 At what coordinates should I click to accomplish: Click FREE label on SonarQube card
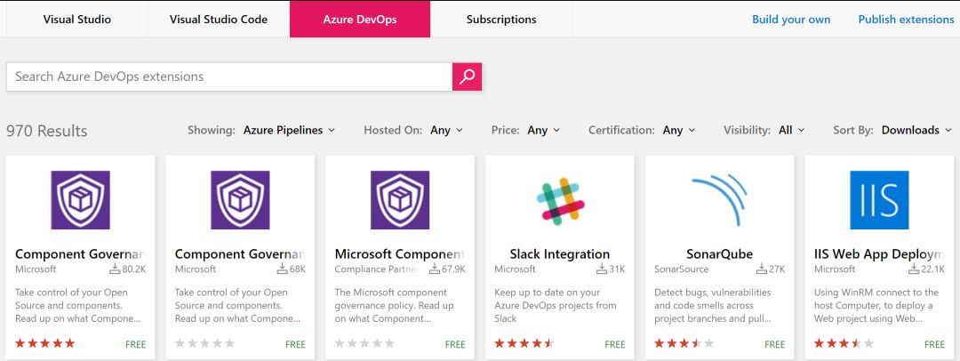click(774, 344)
